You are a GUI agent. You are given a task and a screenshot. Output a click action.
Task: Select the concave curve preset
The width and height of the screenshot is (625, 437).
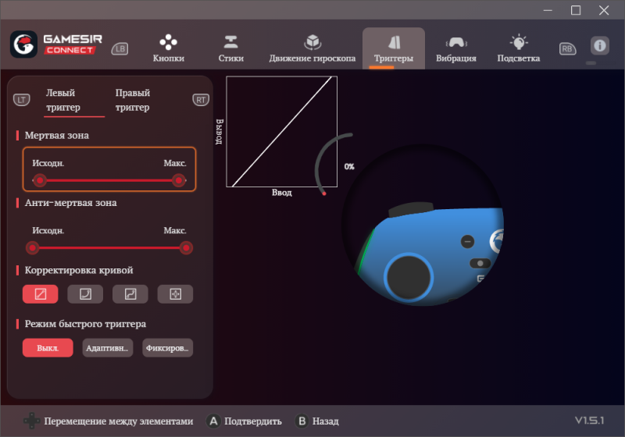click(85, 294)
